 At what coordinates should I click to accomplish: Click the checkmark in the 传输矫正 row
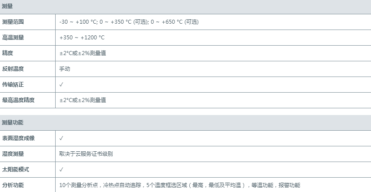[61, 85]
